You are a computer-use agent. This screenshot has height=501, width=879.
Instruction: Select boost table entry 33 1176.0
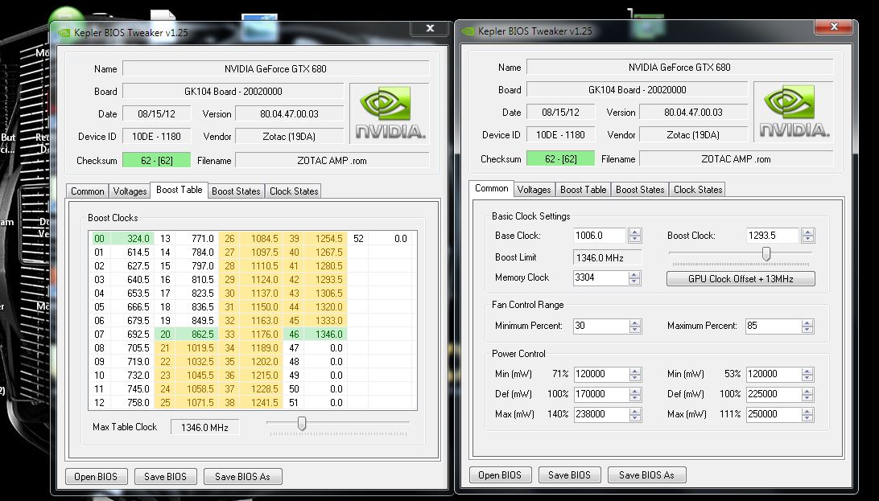coord(251,335)
